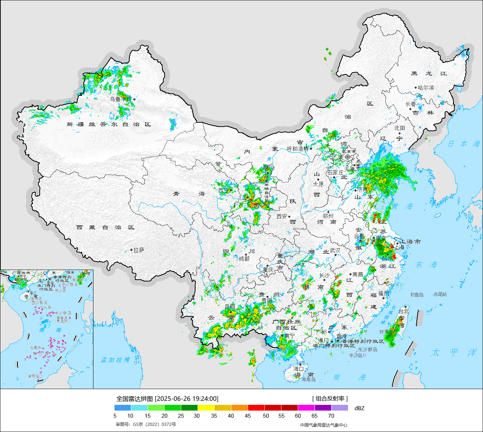Image resolution: width=483 pixels, height=432 pixels.
Task: Click the 中国气象局雷达气象中心 credit text
Action: click(324, 425)
